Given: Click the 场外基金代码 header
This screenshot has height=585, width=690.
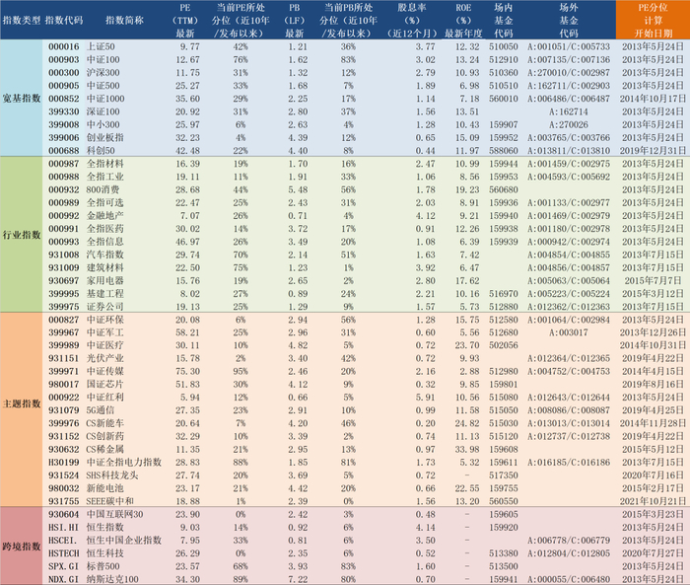Looking at the screenshot, I should [569, 21].
